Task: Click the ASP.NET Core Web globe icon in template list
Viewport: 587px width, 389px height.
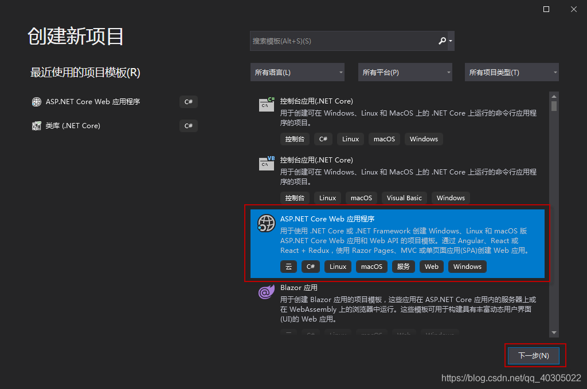Action: [x=266, y=223]
